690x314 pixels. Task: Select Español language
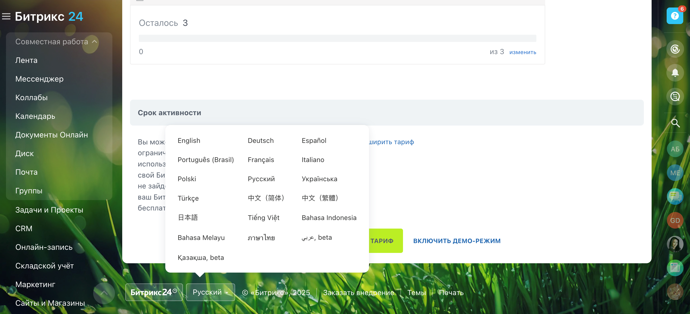coord(314,141)
